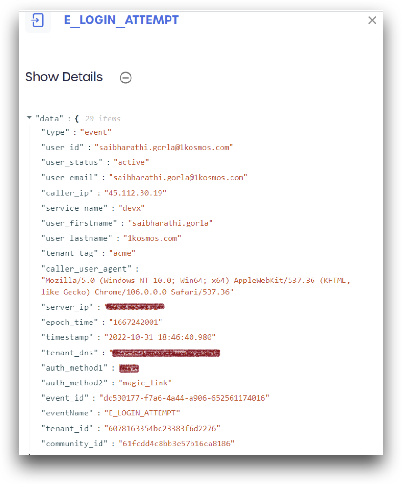Click the Show Details label
This screenshot has width=402, height=484.
click(64, 77)
